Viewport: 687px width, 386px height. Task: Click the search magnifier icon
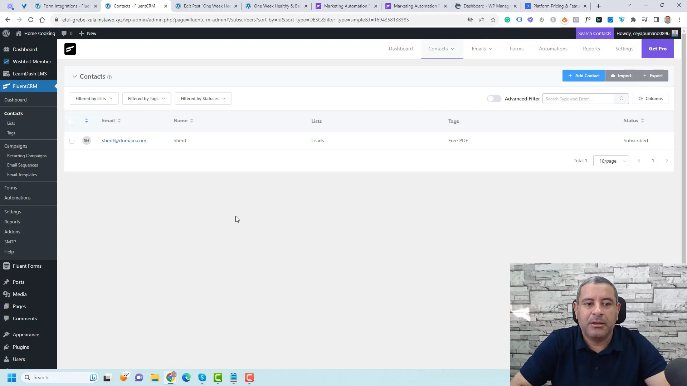[x=622, y=98]
